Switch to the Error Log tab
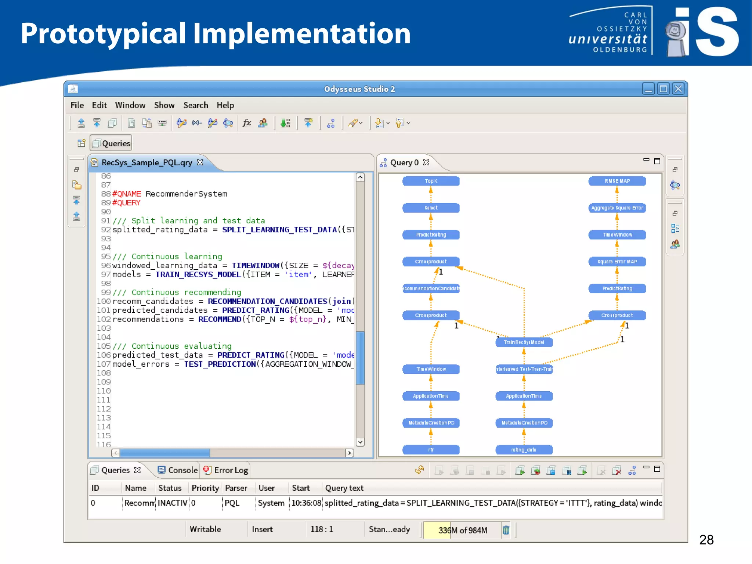The image size is (752, 564). pos(226,470)
